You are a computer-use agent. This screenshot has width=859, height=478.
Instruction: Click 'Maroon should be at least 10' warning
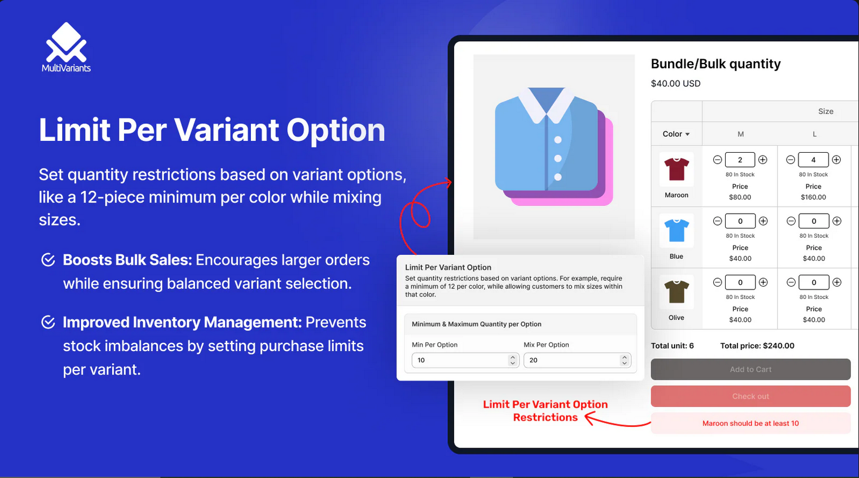(x=751, y=423)
